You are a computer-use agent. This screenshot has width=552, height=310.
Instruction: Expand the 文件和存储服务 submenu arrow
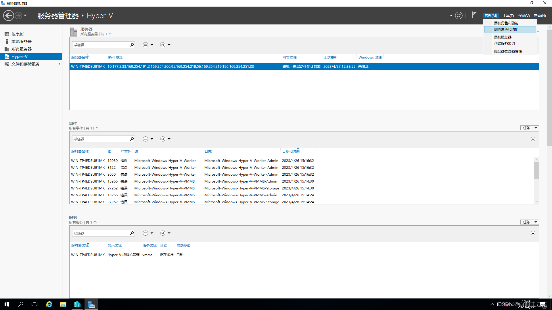pyautogui.click(x=59, y=64)
